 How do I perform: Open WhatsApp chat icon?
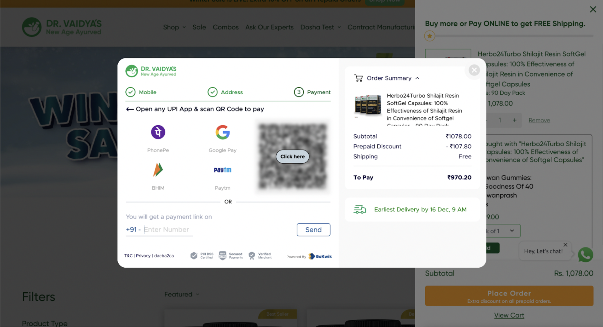(x=585, y=255)
